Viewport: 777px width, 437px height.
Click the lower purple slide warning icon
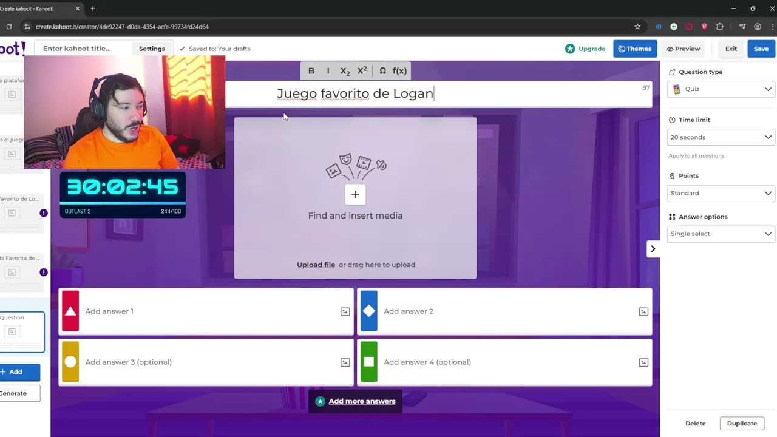44,273
